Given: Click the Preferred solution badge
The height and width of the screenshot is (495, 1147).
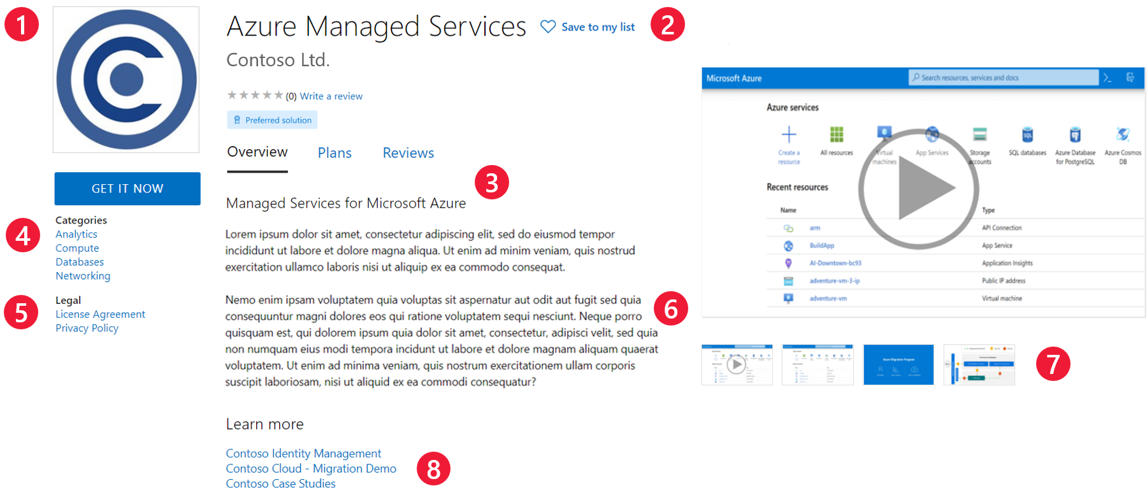Looking at the screenshot, I should 272,120.
